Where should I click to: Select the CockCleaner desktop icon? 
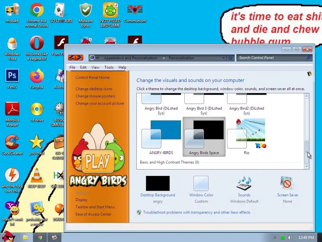pos(12,145)
